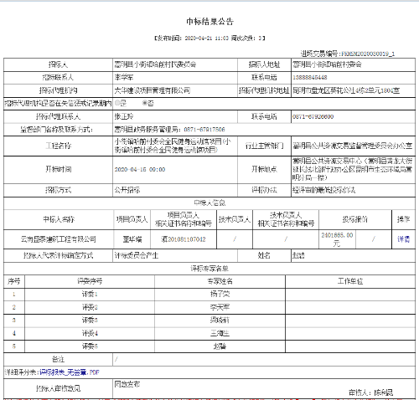This screenshot has height=400, width=419.
Task: Click the 评委5 row cell
Action: click(x=90, y=346)
